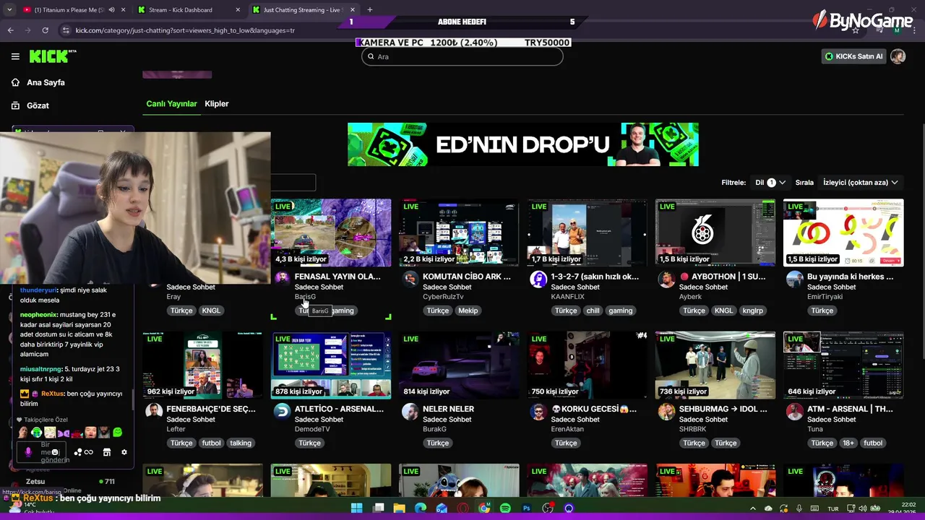The height and width of the screenshot is (520, 925).
Task: Open SHRBRK channel avatar
Action: point(666,412)
